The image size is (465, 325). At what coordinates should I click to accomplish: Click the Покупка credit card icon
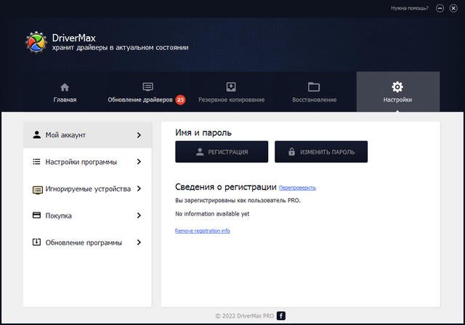click(36, 215)
